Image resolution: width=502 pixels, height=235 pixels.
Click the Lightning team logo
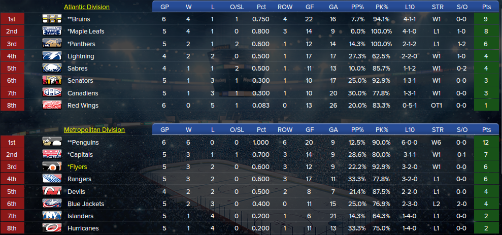pos(52,56)
